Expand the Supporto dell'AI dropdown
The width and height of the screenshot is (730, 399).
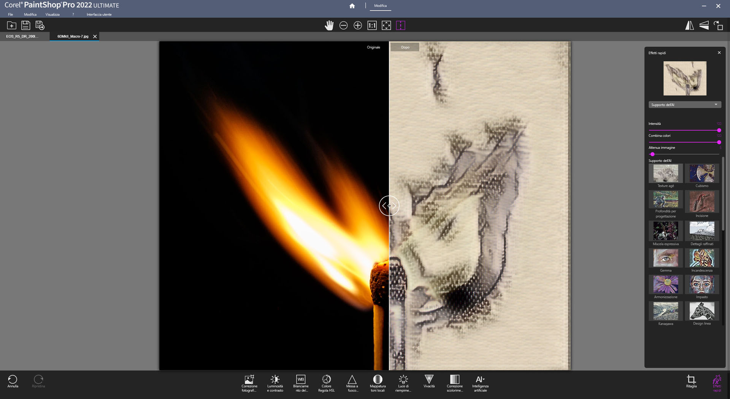pyautogui.click(x=684, y=105)
